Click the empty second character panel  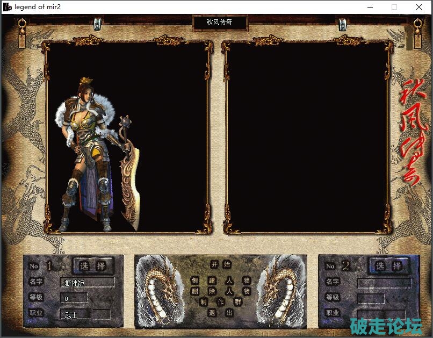[307, 137]
